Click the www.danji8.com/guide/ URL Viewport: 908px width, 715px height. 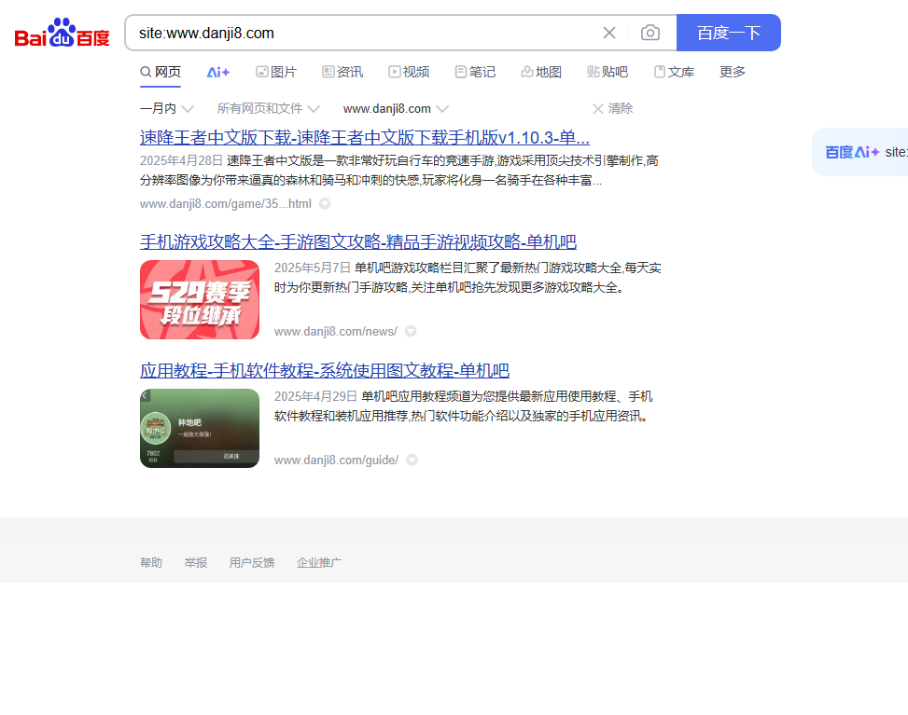click(x=336, y=460)
